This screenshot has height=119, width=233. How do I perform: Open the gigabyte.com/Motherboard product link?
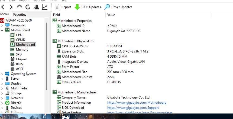[137, 103]
